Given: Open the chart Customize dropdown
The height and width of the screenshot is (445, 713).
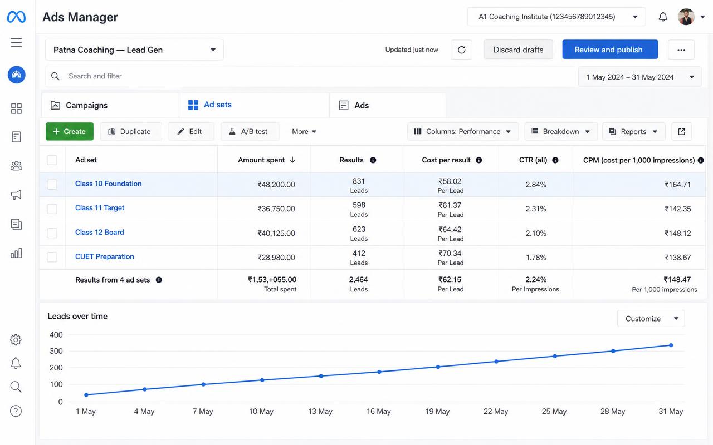Looking at the screenshot, I should point(651,319).
